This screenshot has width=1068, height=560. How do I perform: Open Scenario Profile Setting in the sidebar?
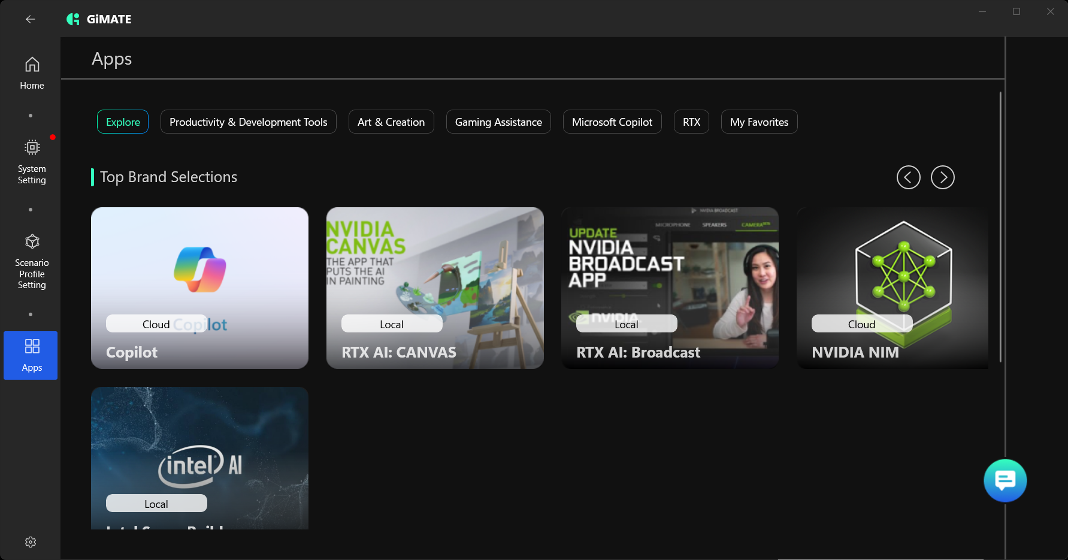pos(32,262)
